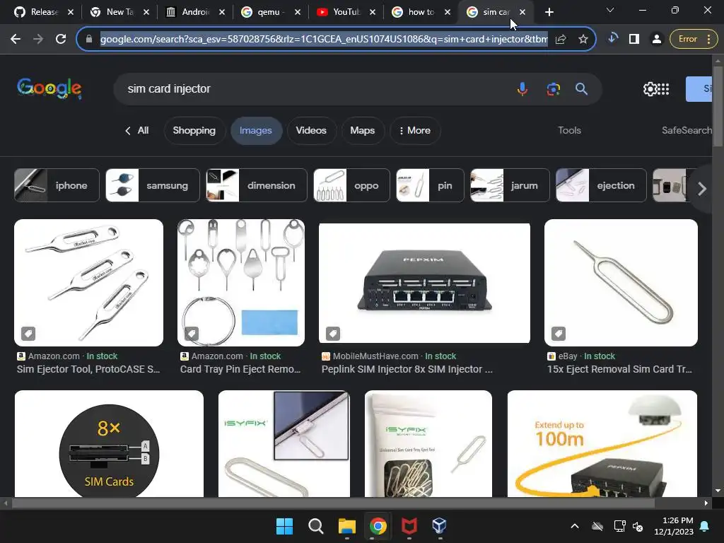Viewport: 724px width, 543px height.
Task: Show hidden system tray icons
Action: (x=575, y=526)
